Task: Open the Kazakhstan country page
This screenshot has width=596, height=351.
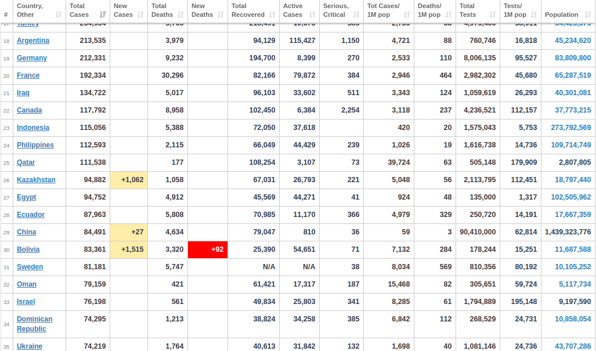Action: point(36,180)
